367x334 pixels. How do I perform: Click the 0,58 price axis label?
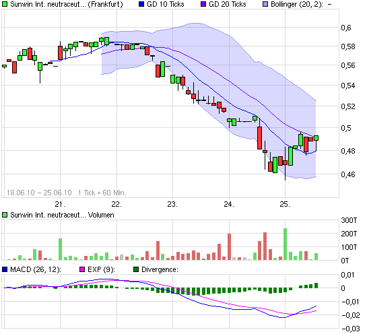pyautogui.click(x=348, y=46)
